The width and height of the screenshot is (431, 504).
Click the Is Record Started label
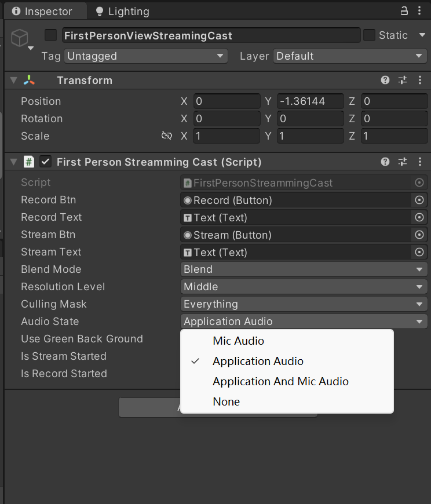point(64,374)
